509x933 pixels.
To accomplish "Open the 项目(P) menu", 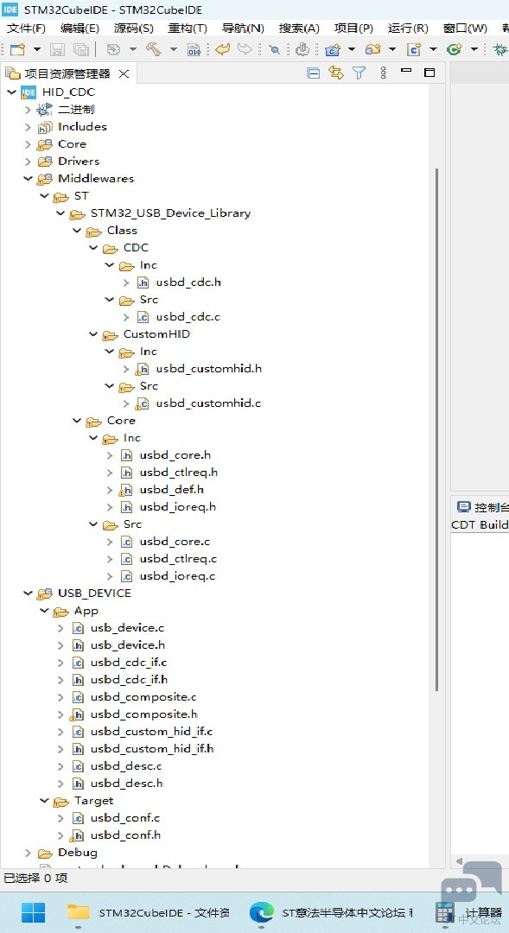I will 353,28.
